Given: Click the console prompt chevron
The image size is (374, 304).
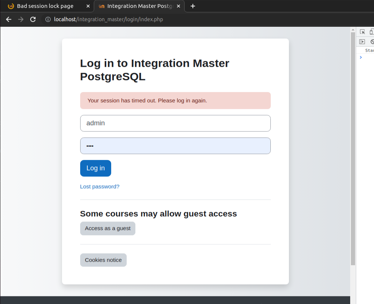Looking at the screenshot, I should 361,57.
